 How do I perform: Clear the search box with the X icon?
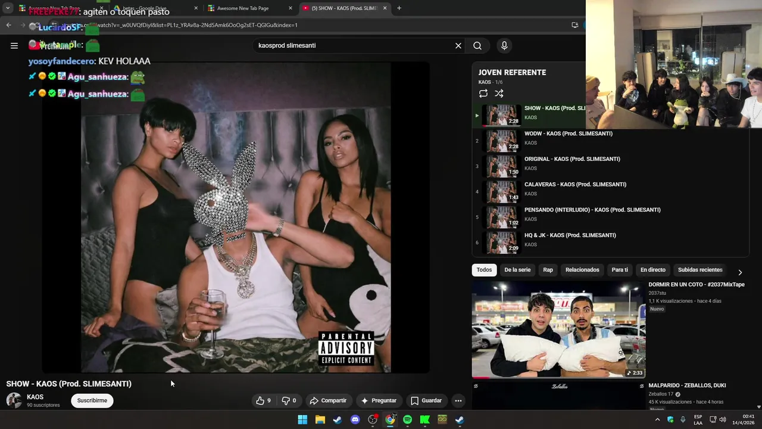(x=458, y=45)
